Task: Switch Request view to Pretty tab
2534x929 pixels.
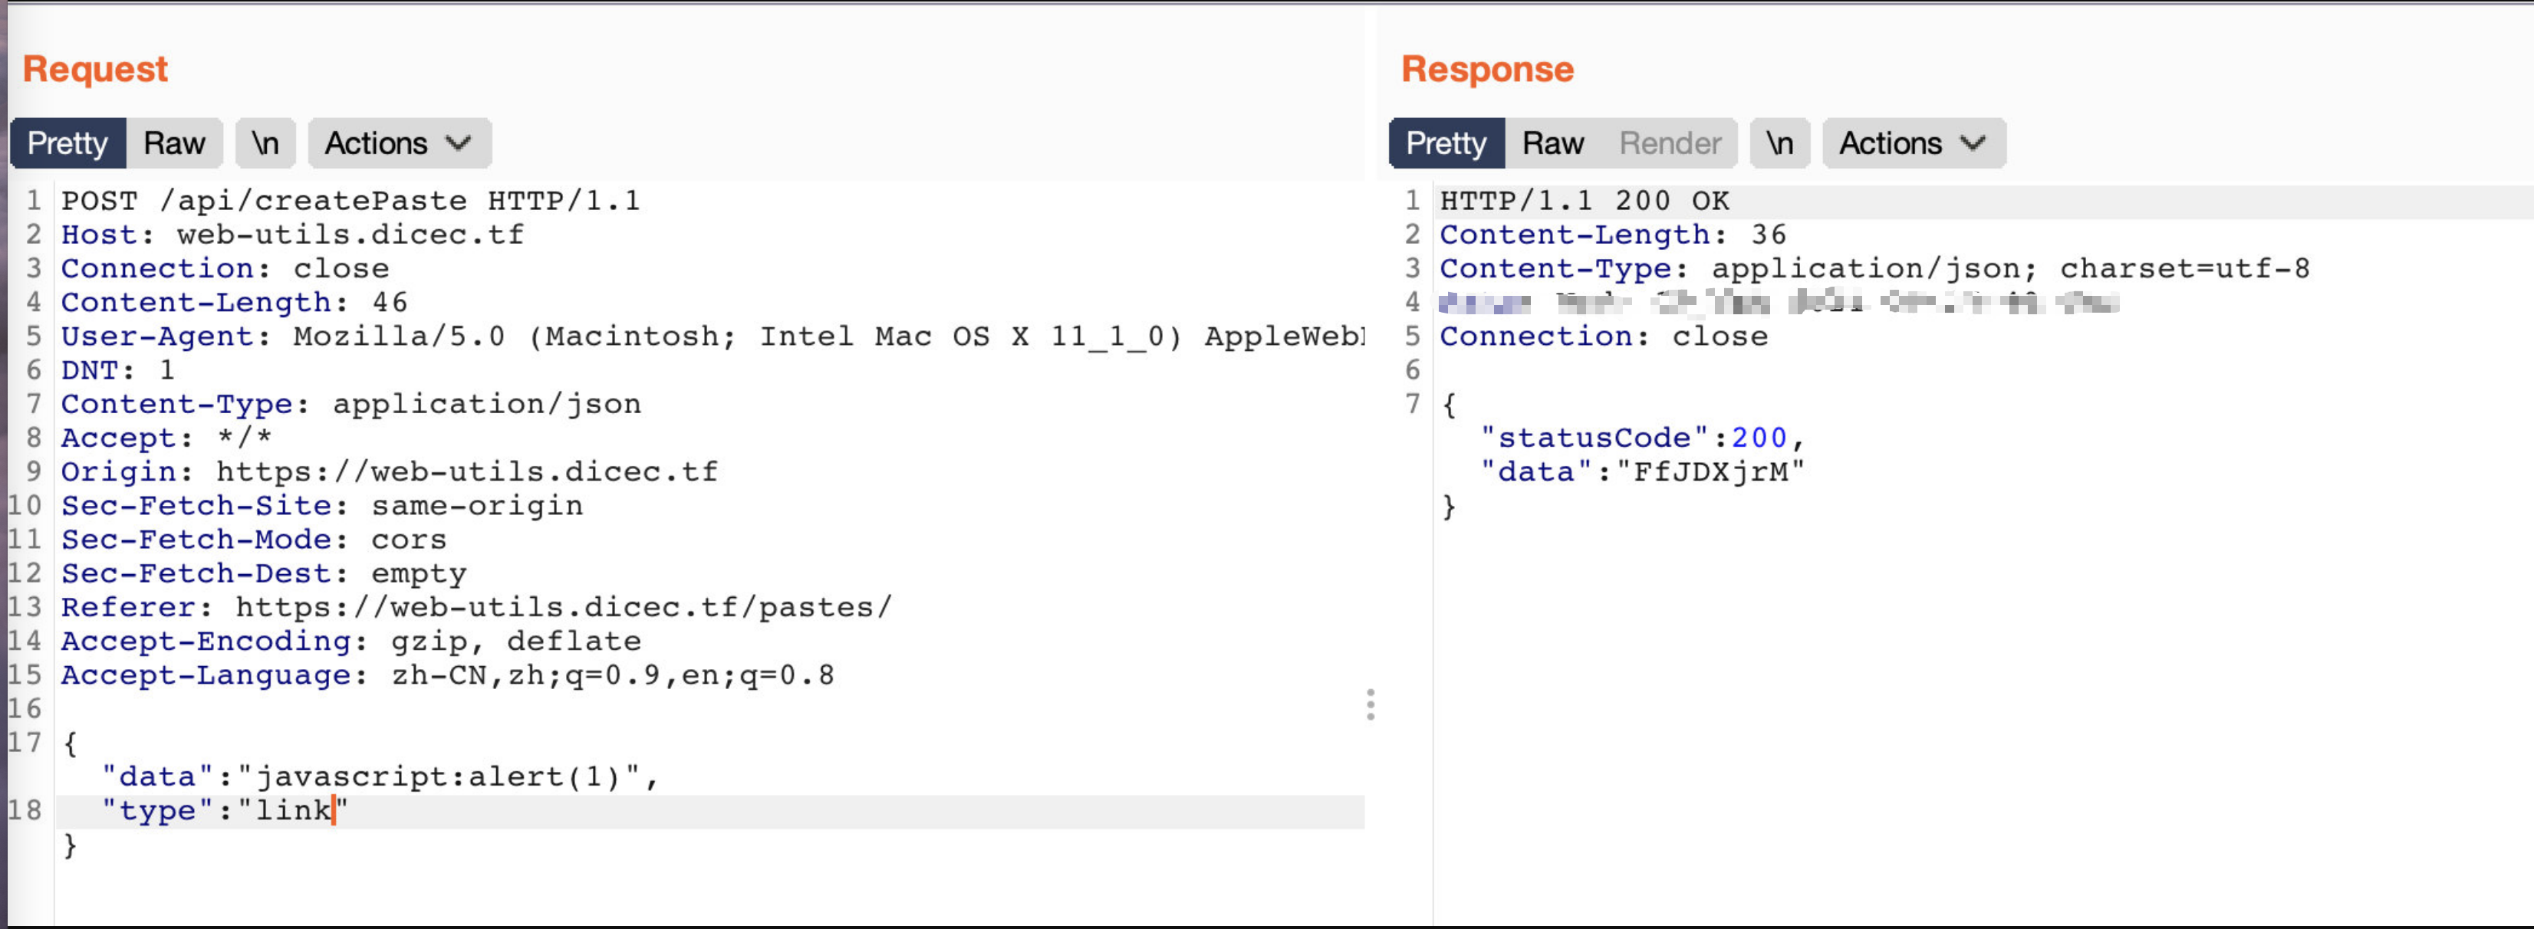Action: coord(67,143)
